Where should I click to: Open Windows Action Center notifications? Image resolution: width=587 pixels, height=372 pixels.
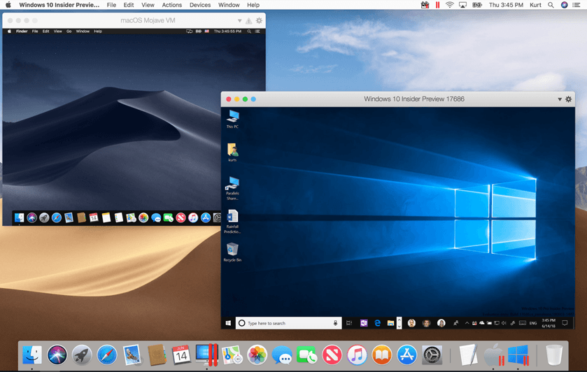(565, 323)
